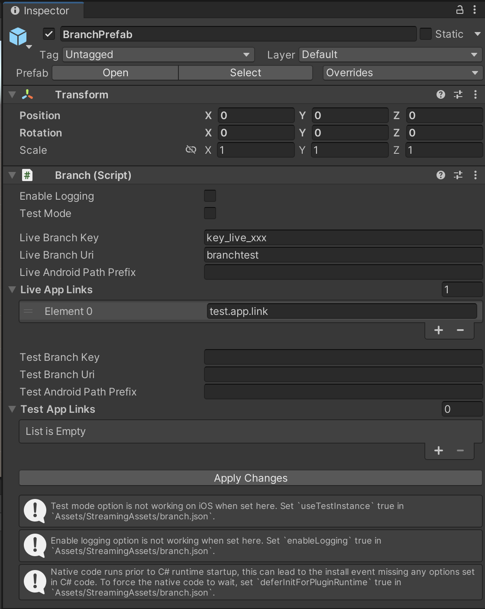The height and width of the screenshot is (609, 485).
Task: Open Branch script help reference
Action: (441, 175)
